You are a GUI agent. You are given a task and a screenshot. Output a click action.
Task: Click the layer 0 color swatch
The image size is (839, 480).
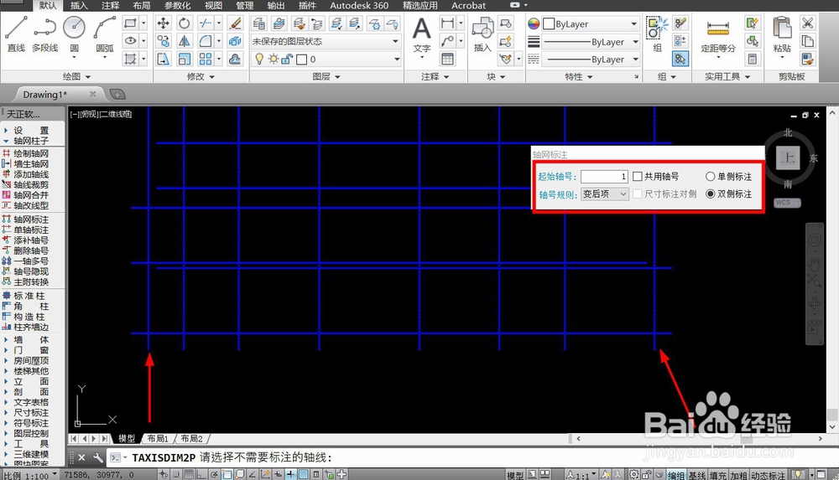pos(302,59)
